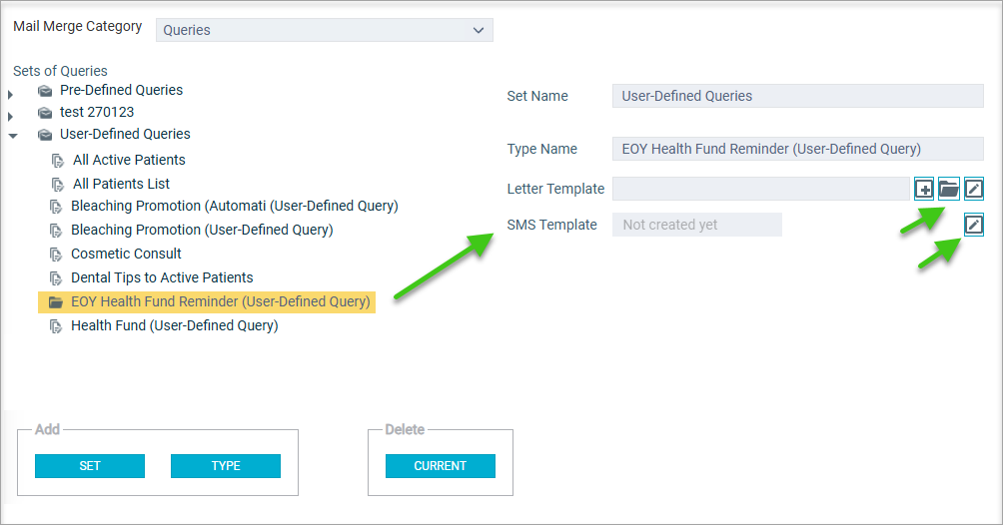Open the Mail Merge Category dropdown
The height and width of the screenshot is (525, 1003).
[325, 30]
